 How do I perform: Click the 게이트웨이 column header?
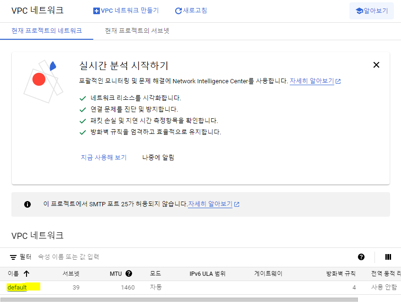pos(268,274)
